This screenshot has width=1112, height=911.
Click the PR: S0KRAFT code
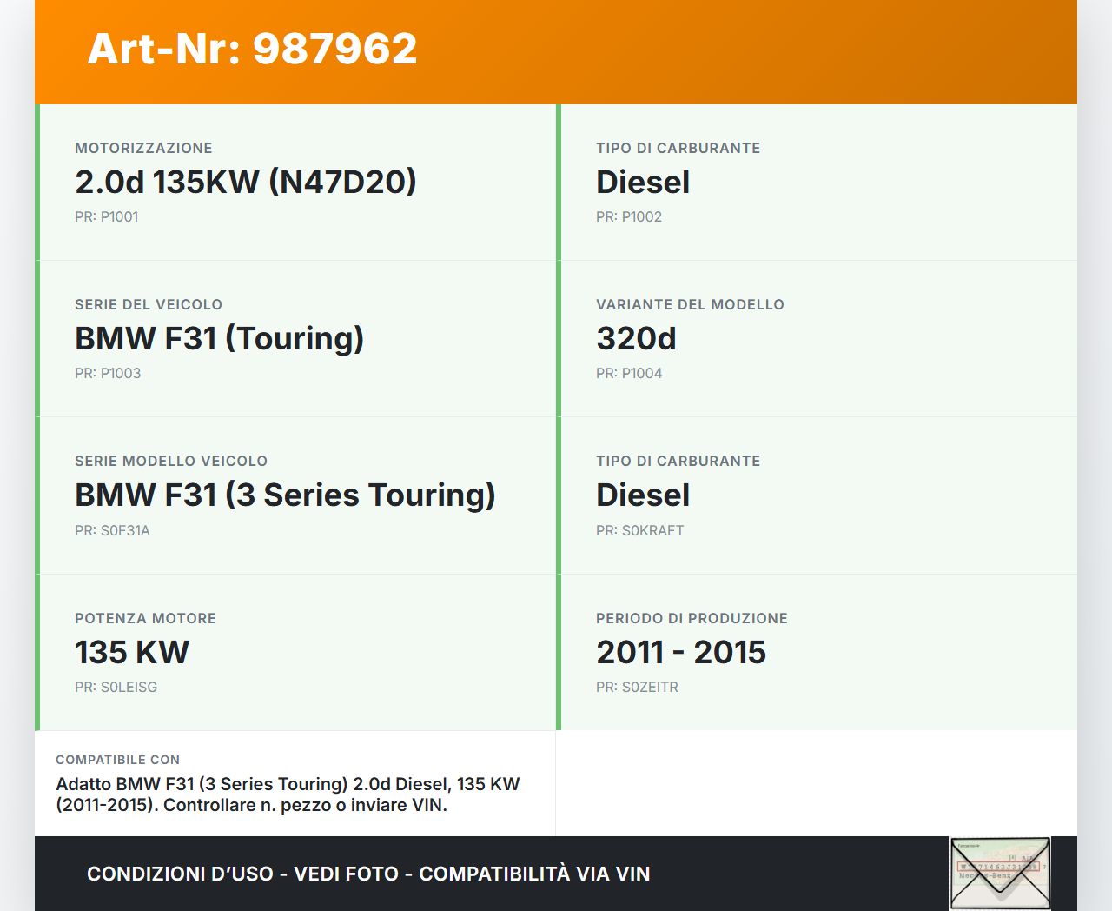(639, 530)
